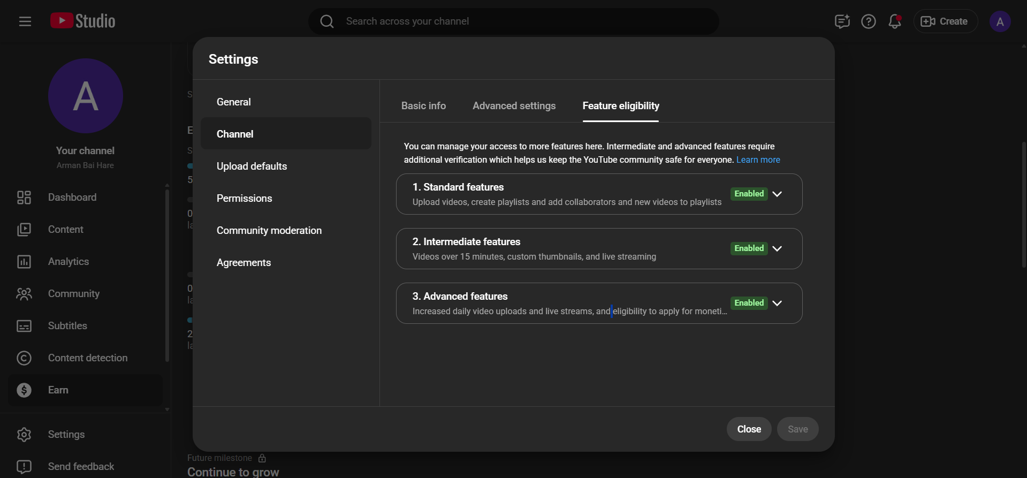Click the feedback comment icon in header

tap(842, 21)
